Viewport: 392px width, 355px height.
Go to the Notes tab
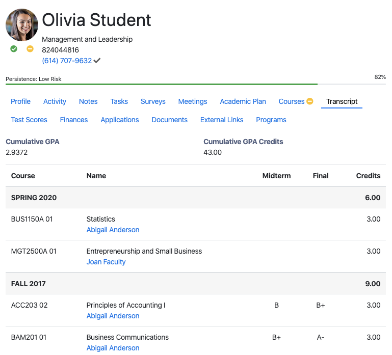coord(88,101)
